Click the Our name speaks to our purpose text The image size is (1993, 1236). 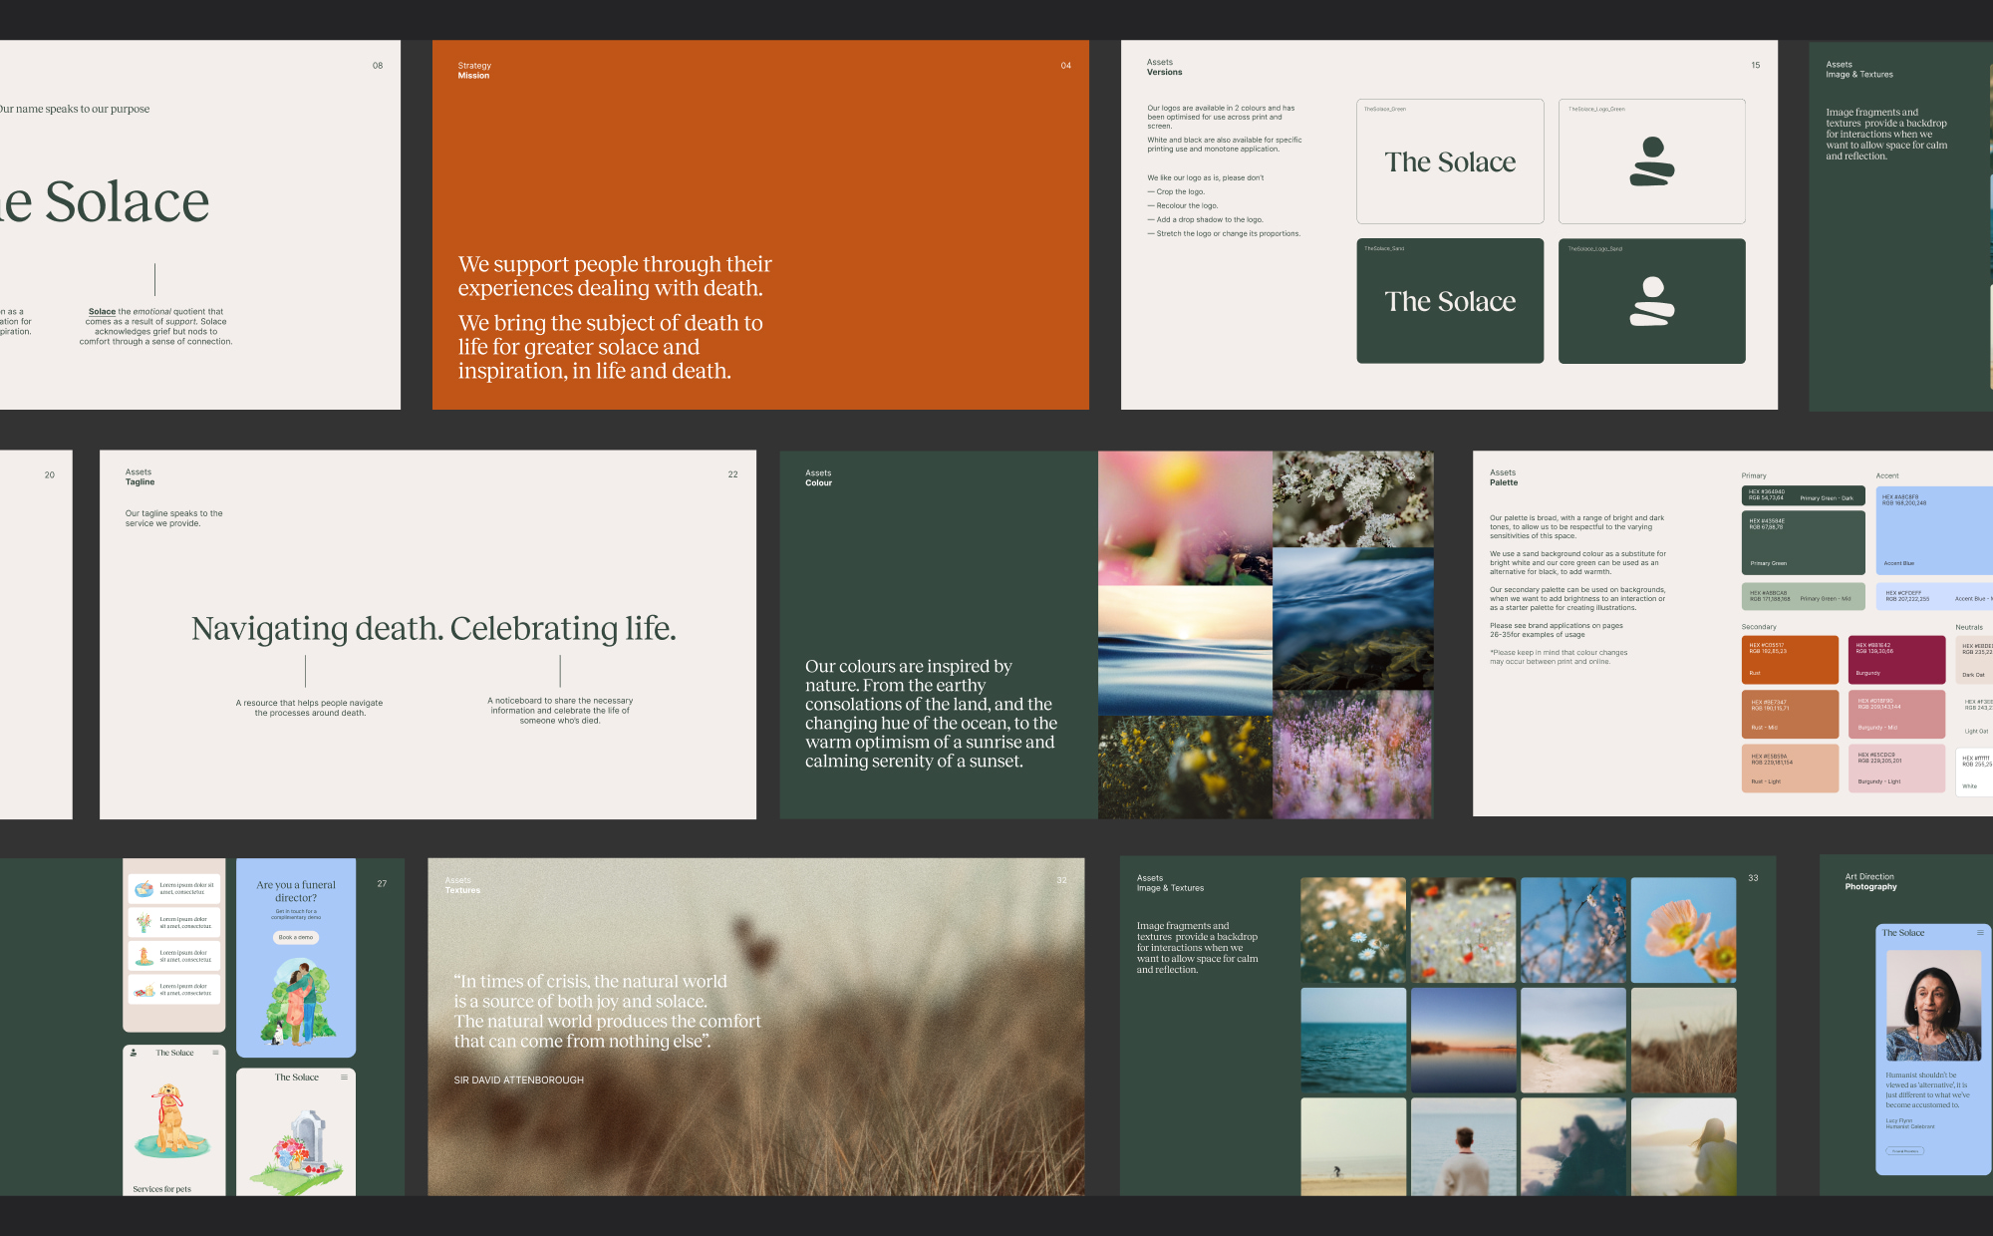(75, 109)
